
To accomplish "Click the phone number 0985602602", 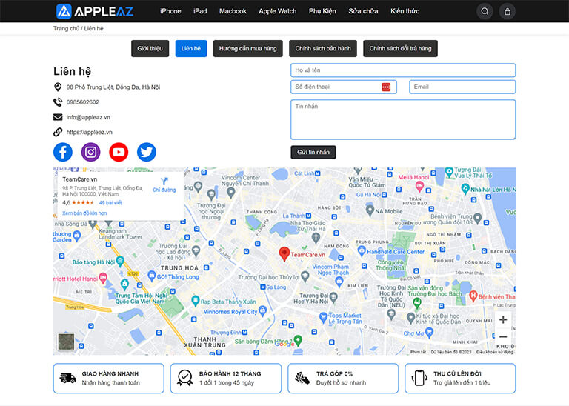I will pos(83,102).
